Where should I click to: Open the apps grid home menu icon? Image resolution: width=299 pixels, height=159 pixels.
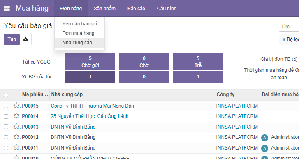(x=7, y=8)
